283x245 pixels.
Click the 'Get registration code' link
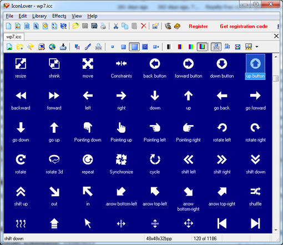point(244,26)
